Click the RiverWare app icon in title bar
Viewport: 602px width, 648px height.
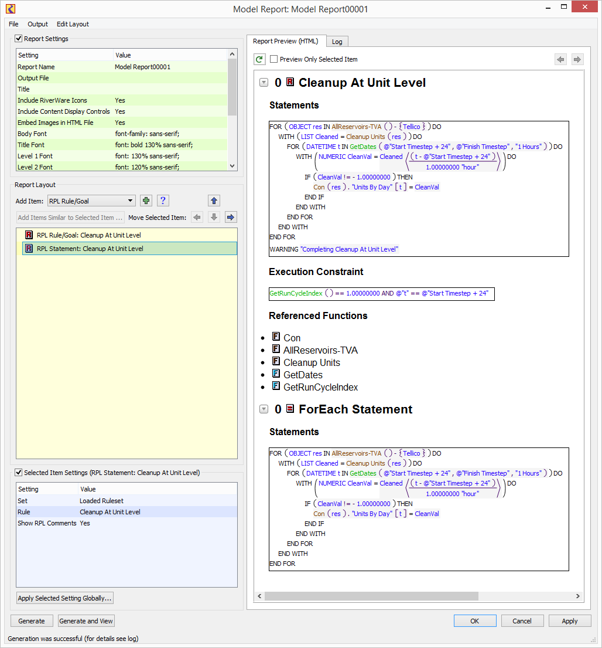click(x=11, y=9)
